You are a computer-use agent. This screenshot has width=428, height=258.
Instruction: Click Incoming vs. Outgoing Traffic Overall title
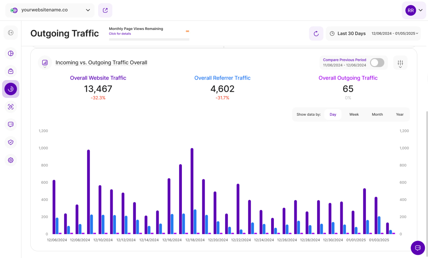[x=101, y=63]
